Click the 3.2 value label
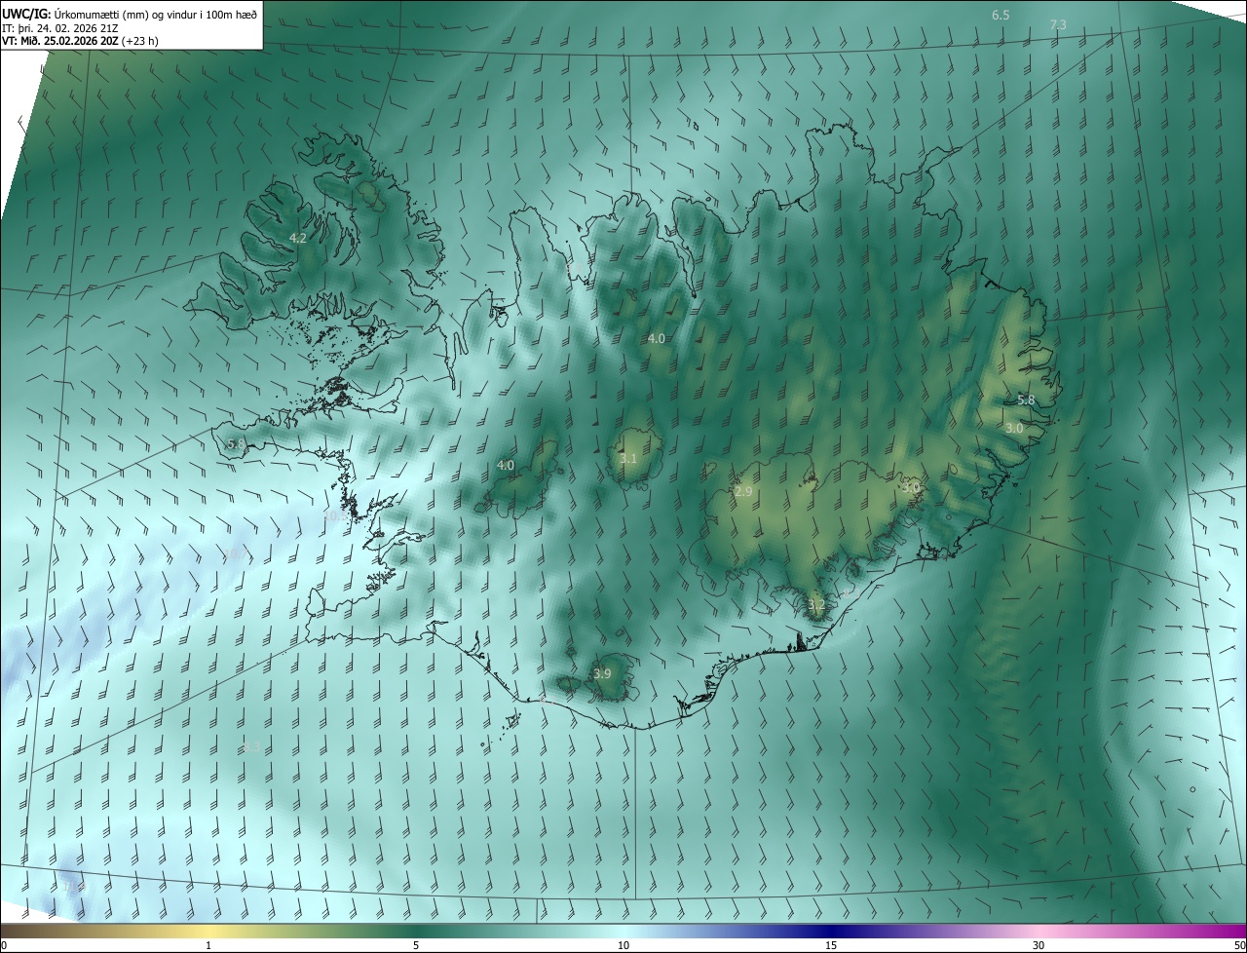The height and width of the screenshot is (953, 1247). tap(816, 605)
